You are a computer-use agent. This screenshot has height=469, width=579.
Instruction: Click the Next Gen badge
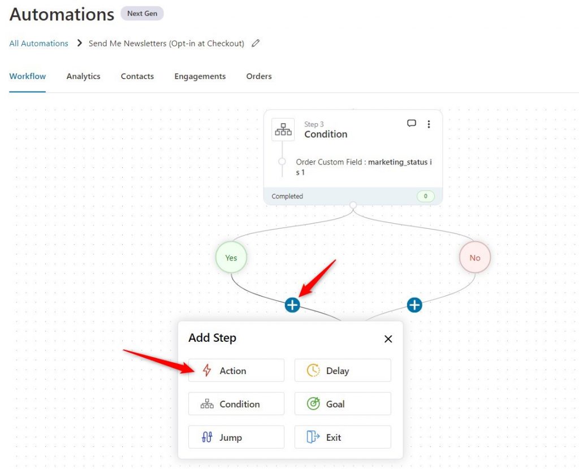(142, 14)
